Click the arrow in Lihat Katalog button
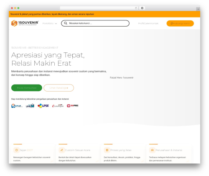 point(67,88)
